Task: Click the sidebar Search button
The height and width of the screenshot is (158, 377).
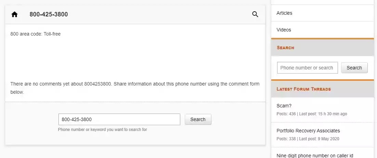Action: [354, 68]
